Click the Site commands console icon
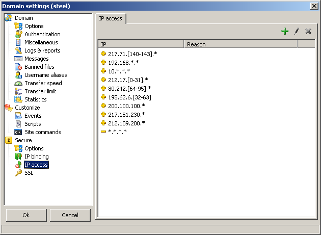The height and width of the screenshot is (235, 321). click(x=18, y=132)
